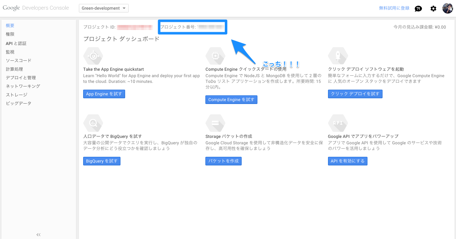The height and width of the screenshot is (239, 456).
Task: Collapse the left sidebar with the chevrons
Action: (38, 235)
